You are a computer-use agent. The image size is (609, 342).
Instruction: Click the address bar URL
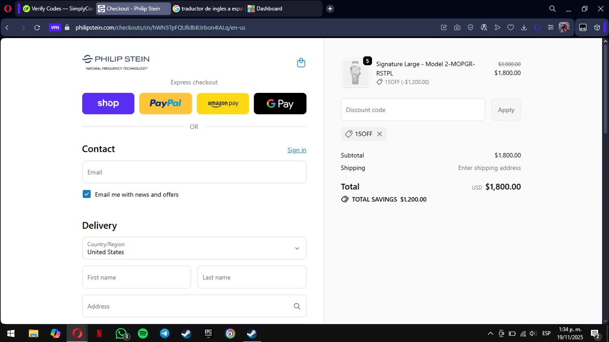coord(160,28)
